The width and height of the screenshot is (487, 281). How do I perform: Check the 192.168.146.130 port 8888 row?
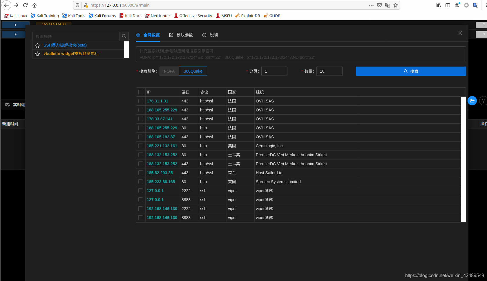tap(141, 218)
